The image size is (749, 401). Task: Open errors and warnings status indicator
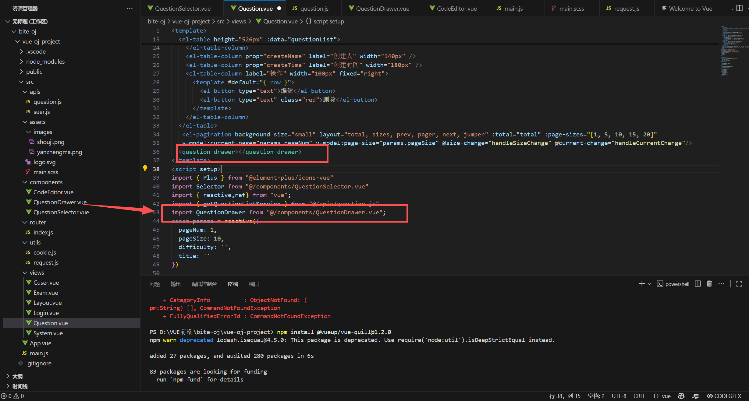(13, 396)
